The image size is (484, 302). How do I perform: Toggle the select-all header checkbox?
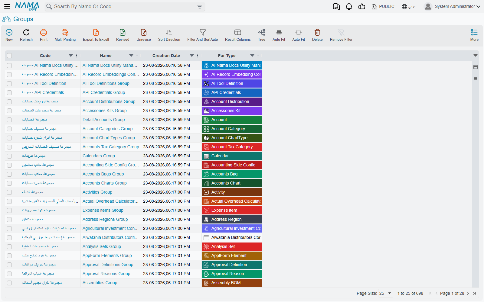coord(9,56)
